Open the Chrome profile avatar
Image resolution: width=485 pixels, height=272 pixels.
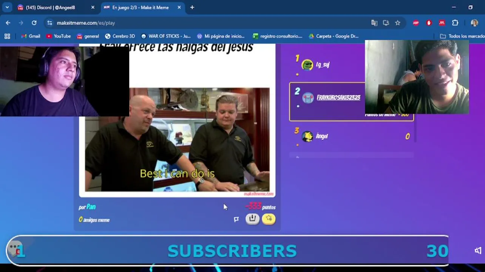pos(474,23)
